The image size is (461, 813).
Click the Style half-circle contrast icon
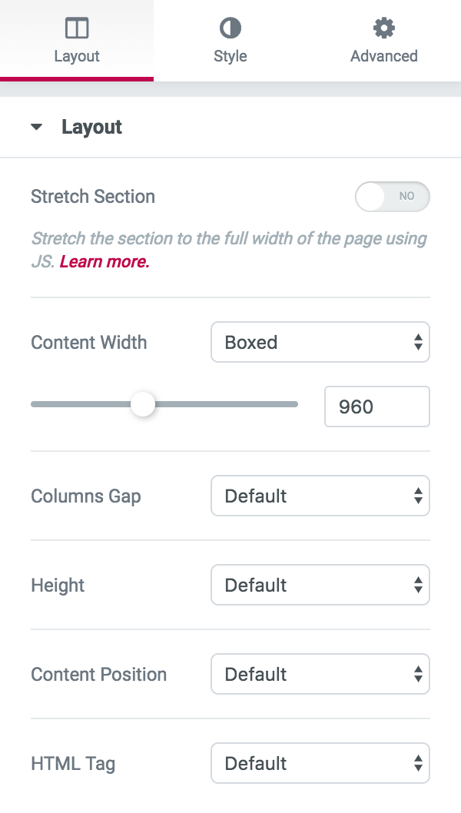coord(230,29)
